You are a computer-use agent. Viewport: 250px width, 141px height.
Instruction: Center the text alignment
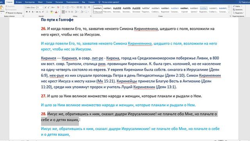(66, 12)
